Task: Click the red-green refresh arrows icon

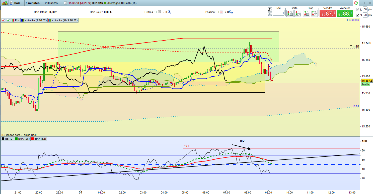Action: point(356,3)
